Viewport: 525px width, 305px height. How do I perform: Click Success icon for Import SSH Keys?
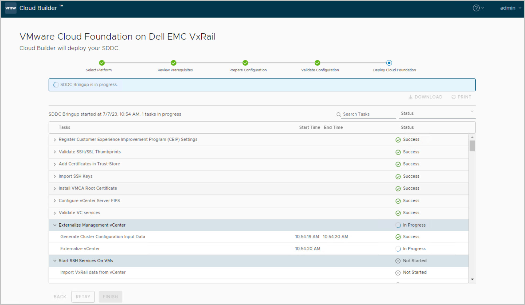tap(398, 177)
